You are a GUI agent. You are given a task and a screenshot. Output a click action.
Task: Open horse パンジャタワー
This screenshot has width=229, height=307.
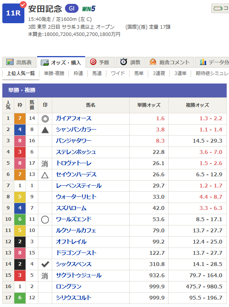click(73, 141)
